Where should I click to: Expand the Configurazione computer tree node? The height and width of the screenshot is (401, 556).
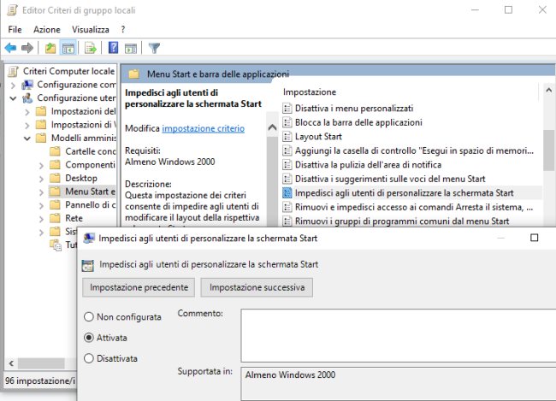[x=13, y=85]
